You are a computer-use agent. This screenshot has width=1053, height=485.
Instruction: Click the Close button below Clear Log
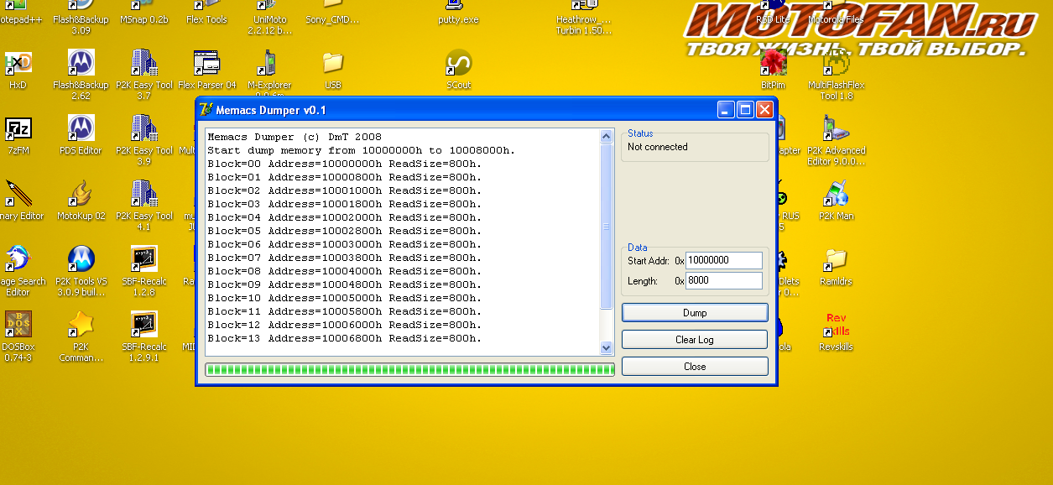tap(695, 366)
